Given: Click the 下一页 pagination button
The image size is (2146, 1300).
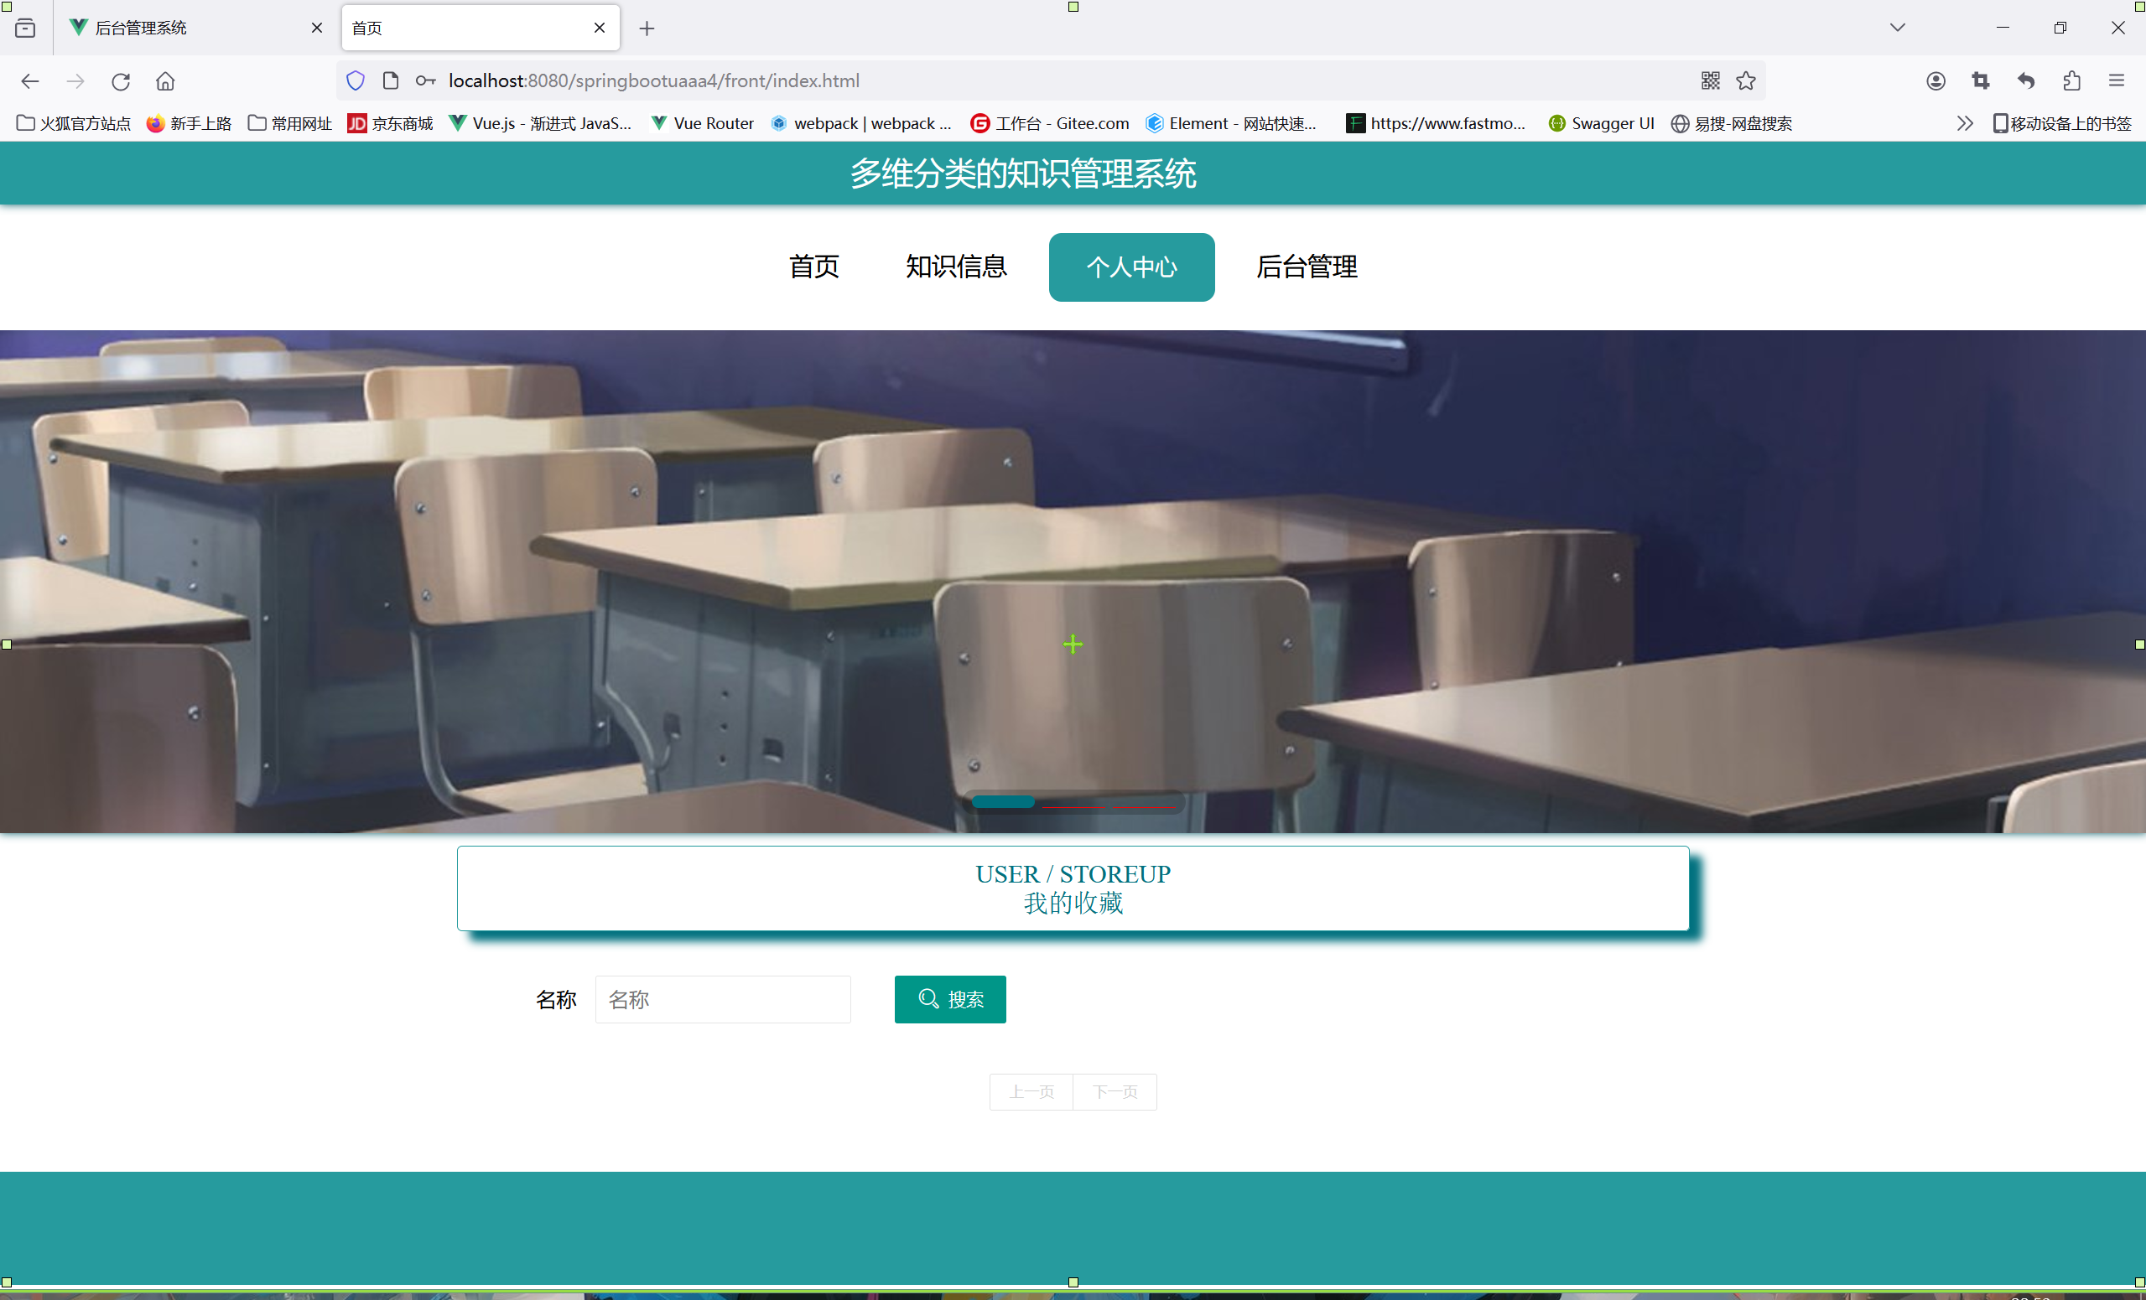Looking at the screenshot, I should coord(1114,1091).
